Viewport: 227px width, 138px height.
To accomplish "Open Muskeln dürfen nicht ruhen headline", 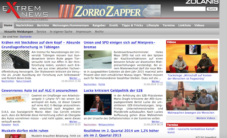I will pos(25,131).
